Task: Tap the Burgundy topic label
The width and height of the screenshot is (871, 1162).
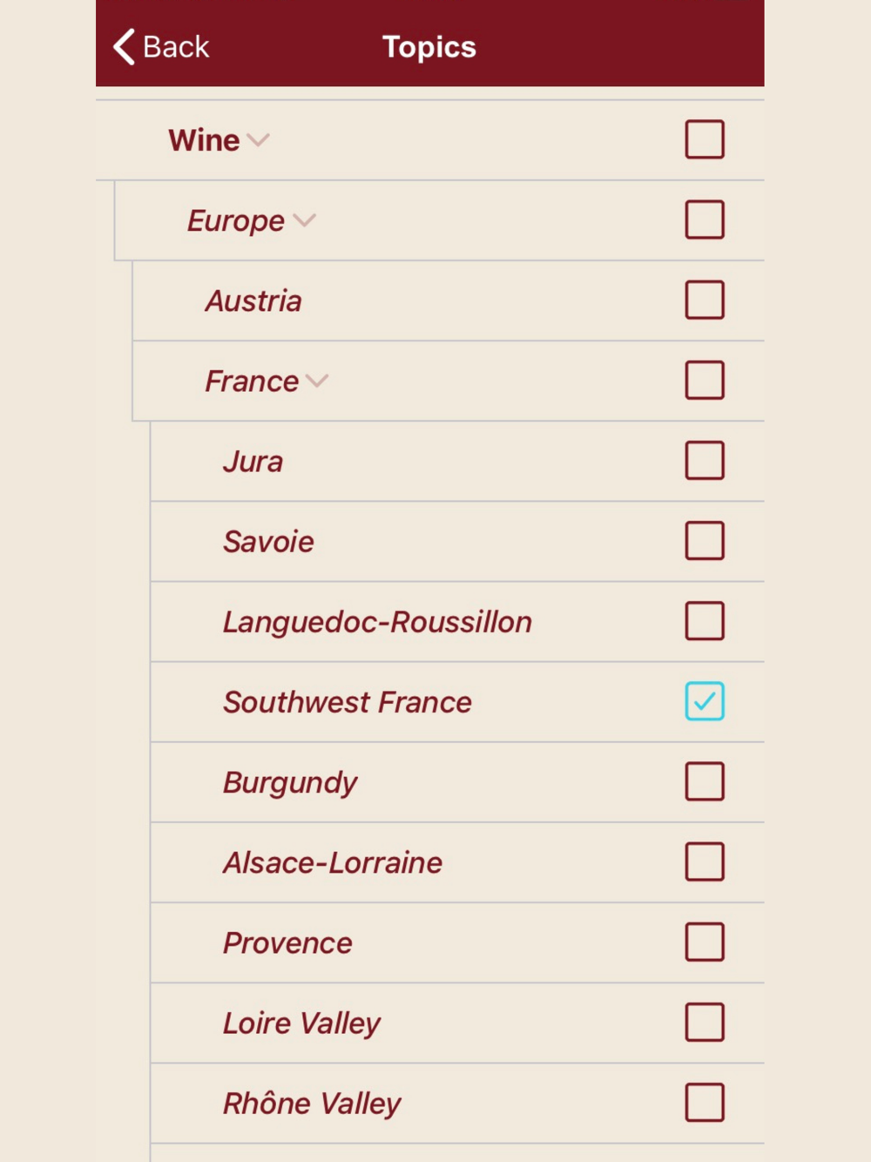Action: pos(290,782)
